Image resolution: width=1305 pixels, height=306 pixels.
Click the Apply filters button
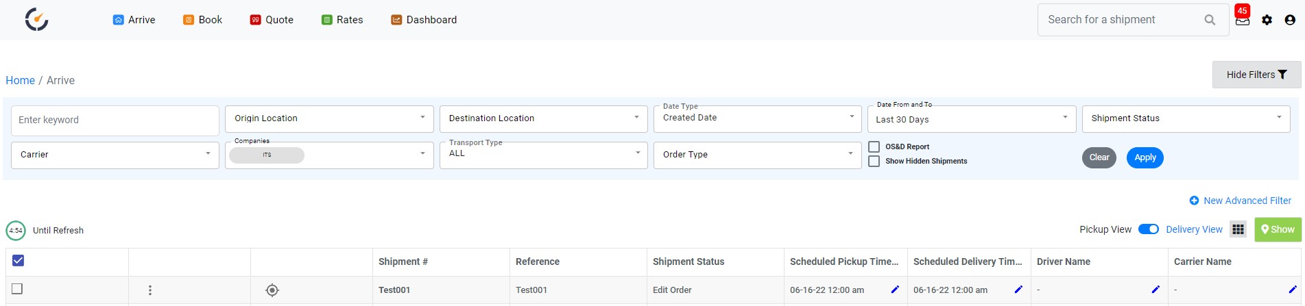1145,157
